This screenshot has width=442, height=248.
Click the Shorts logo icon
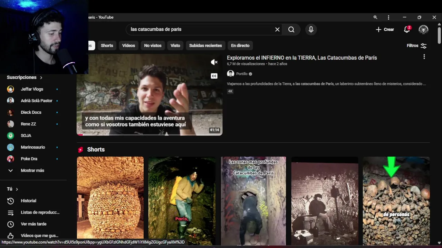pyautogui.click(x=80, y=150)
